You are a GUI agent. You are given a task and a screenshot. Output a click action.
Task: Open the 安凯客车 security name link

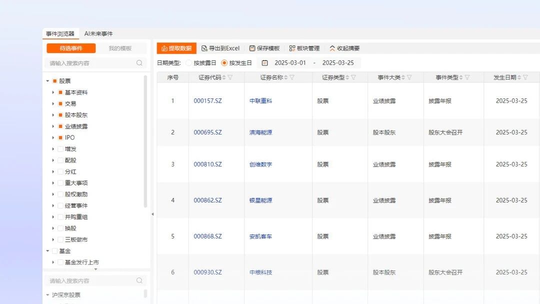[x=260, y=236]
